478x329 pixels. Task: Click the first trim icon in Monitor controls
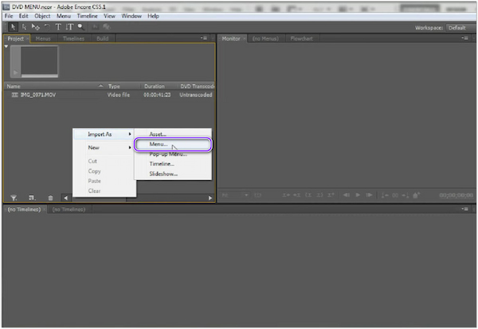click(286, 195)
